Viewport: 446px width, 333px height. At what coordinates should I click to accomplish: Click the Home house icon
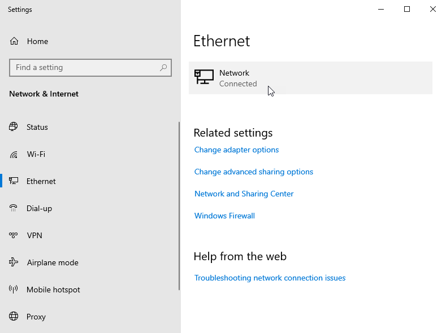[14, 41]
